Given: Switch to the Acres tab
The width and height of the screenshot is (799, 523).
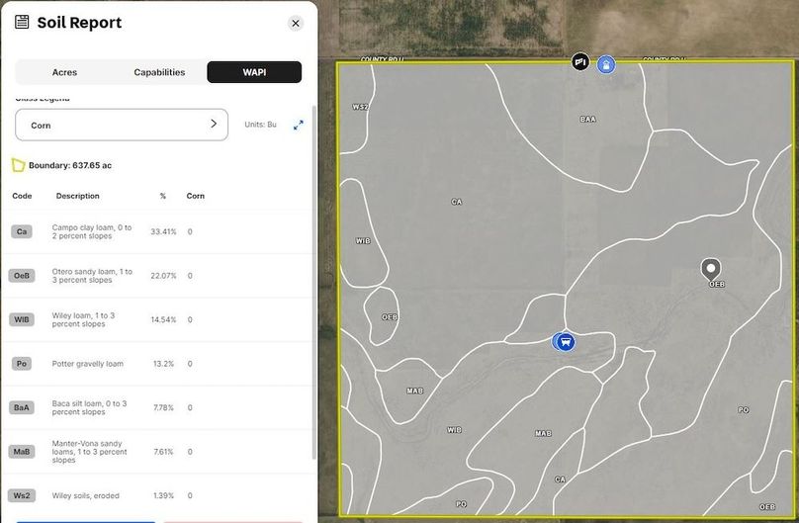Looking at the screenshot, I should [64, 72].
